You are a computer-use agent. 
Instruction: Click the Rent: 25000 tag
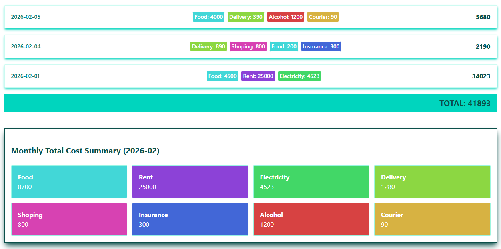258,76
